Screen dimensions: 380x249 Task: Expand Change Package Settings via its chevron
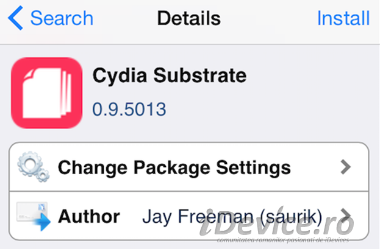point(345,167)
